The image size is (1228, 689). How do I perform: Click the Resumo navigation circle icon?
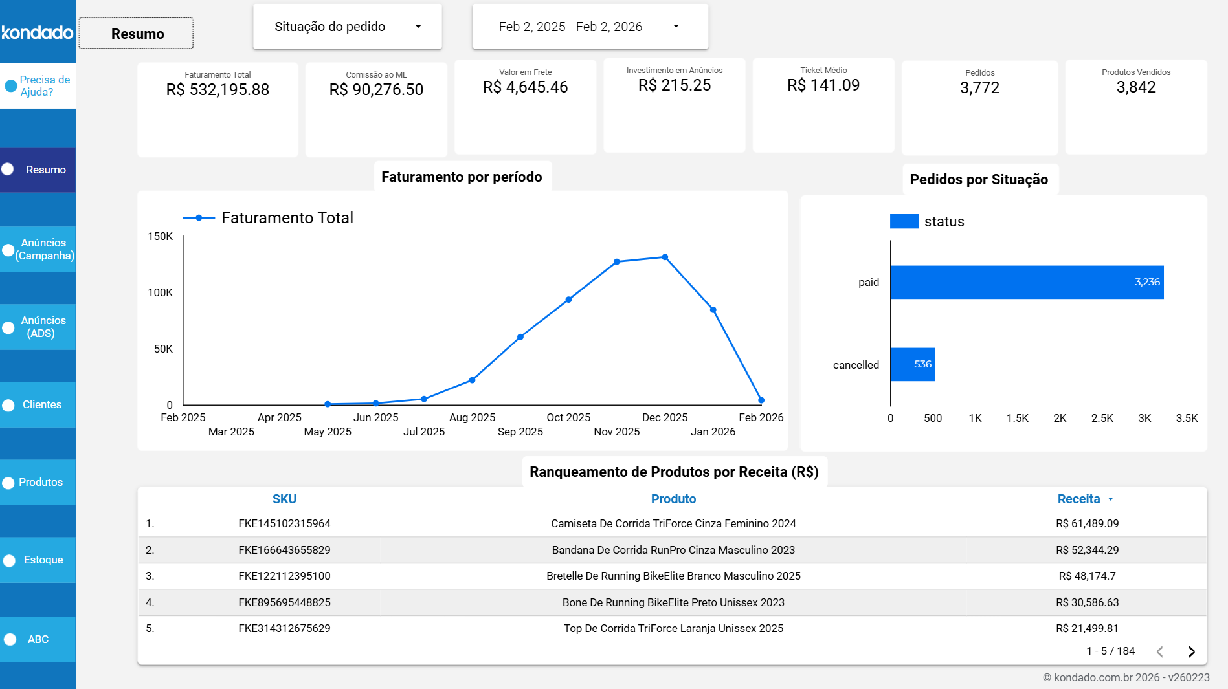tap(8, 170)
